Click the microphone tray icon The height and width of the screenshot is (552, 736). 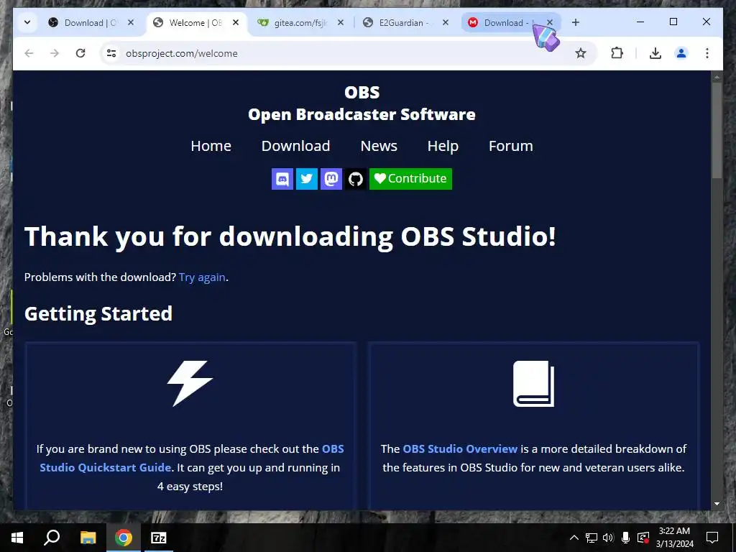[625, 538]
